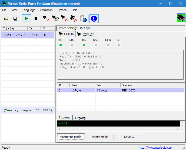Viewport: 186px width, 150px height.
Task: Click the left arrow of console horizontal scrollbar
Action: (59, 129)
